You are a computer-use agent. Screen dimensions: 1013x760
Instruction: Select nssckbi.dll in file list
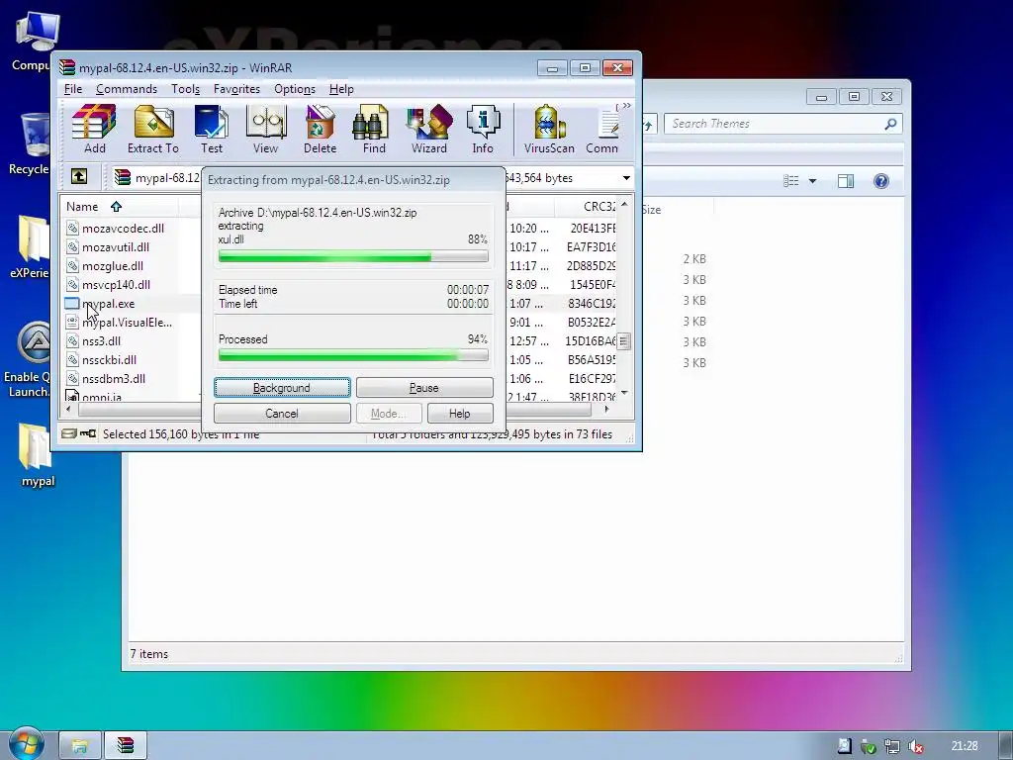tap(109, 359)
